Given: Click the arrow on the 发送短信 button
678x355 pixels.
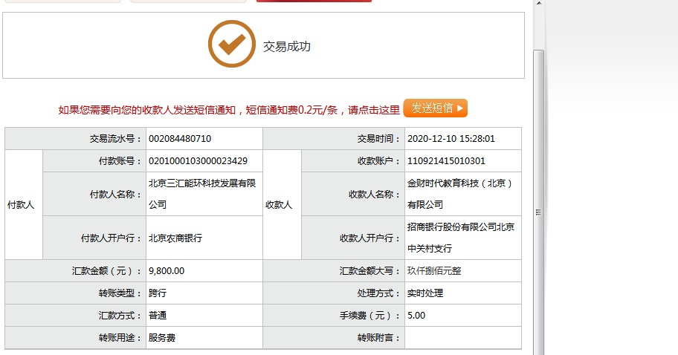Looking at the screenshot, I should coord(460,108).
